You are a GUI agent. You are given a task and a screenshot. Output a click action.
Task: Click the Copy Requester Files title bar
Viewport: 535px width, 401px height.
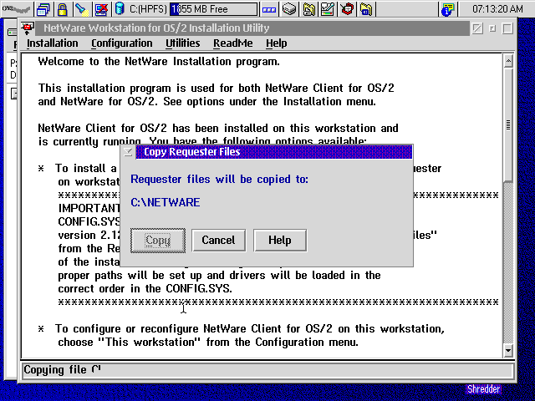[274, 152]
